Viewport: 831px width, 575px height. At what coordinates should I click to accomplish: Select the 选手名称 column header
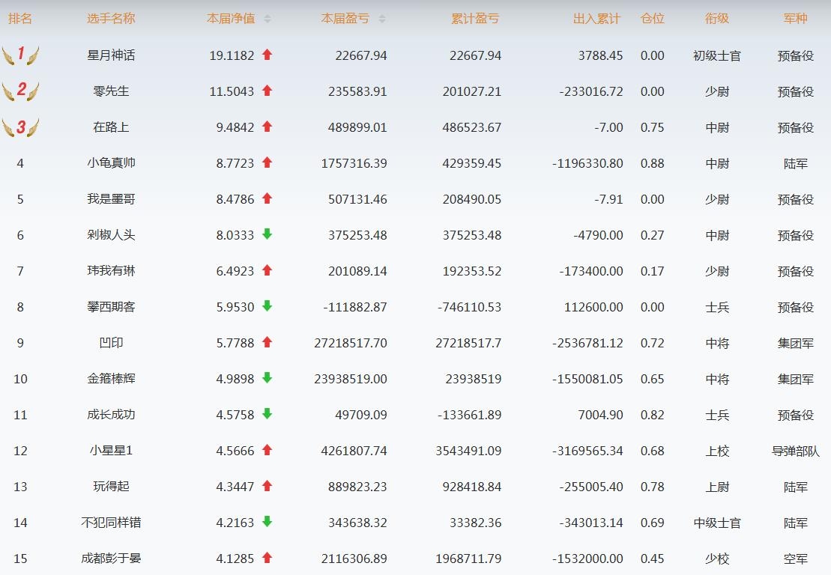tap(111, 19)
